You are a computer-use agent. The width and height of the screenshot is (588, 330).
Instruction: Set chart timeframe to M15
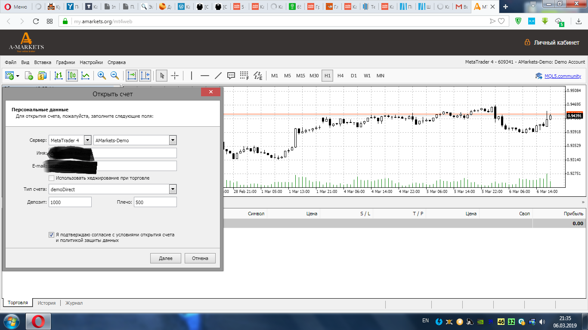pyautogui.click(x=300, y=76)
